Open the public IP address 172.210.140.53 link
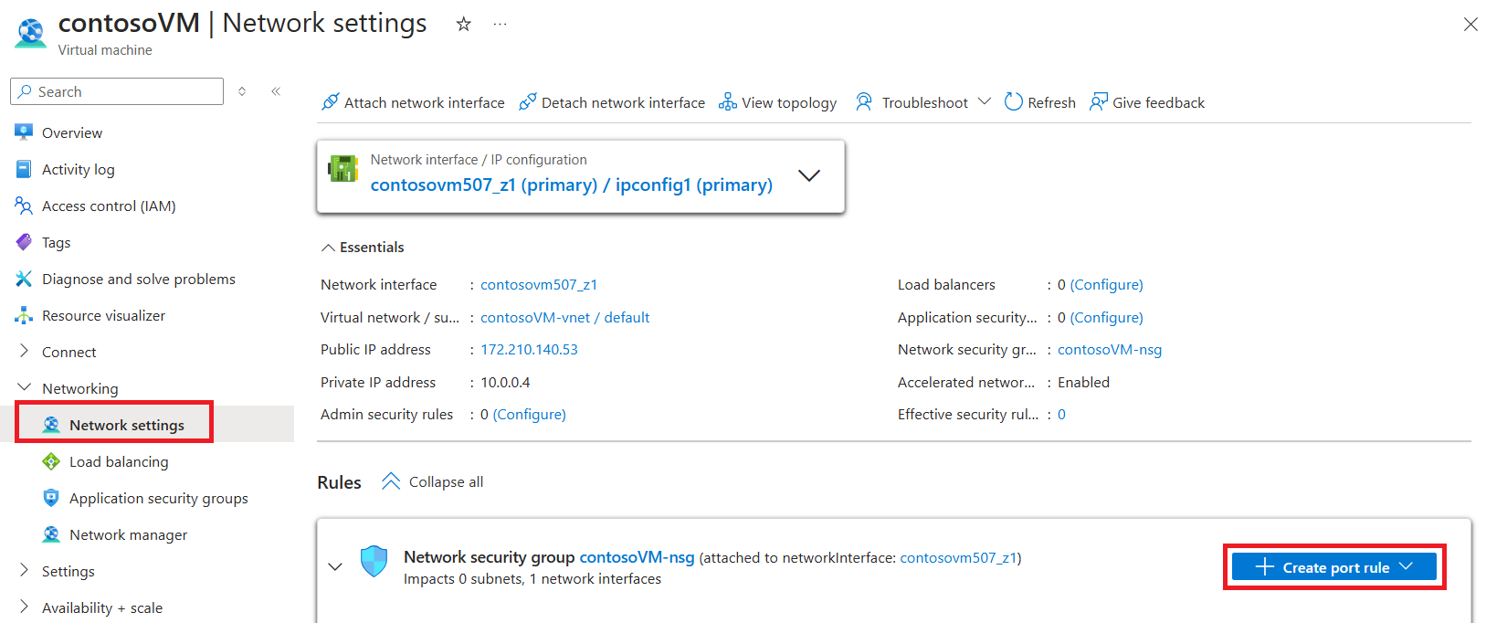The height and width of the screenshot is (623, 1486). (x=529, y=349)
